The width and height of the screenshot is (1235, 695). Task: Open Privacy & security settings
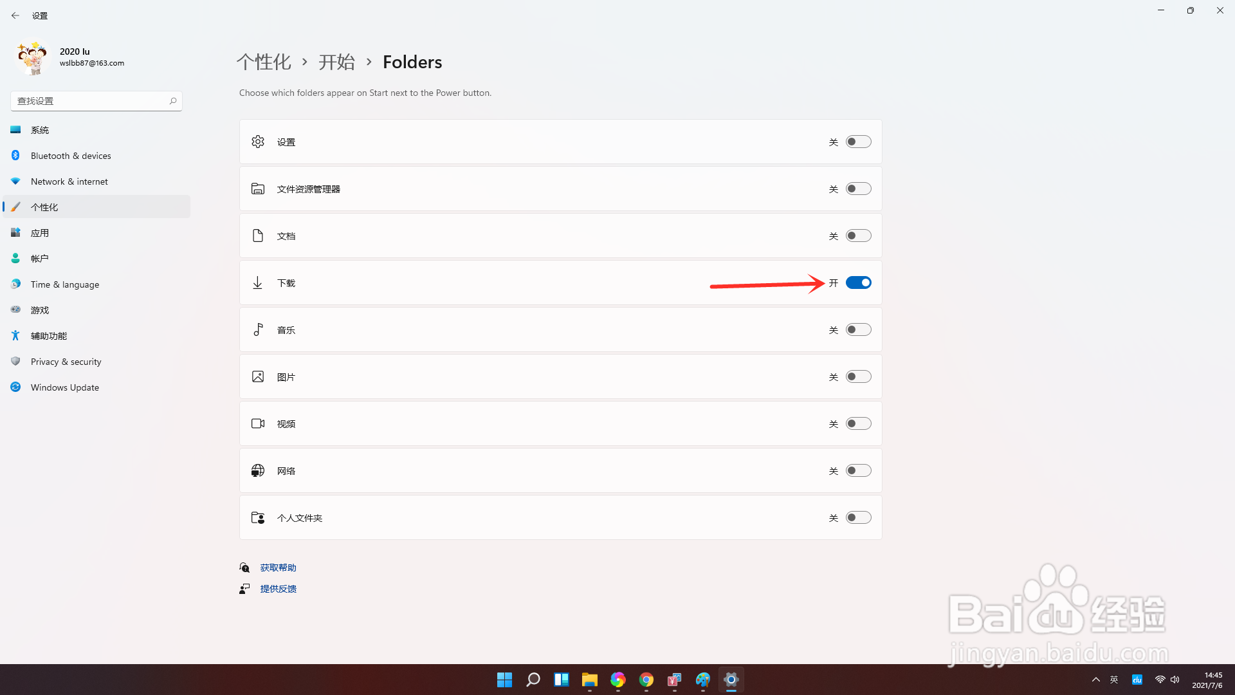(x=66, y=361)
